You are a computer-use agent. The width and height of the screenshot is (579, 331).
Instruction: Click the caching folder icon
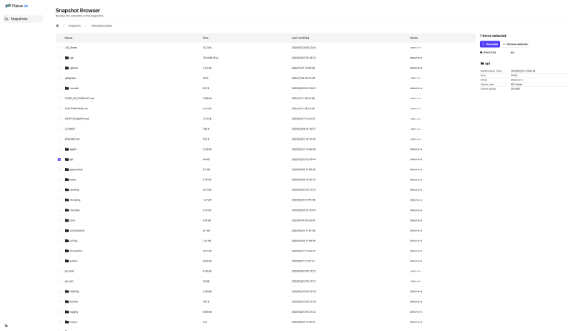pos(67,190)
